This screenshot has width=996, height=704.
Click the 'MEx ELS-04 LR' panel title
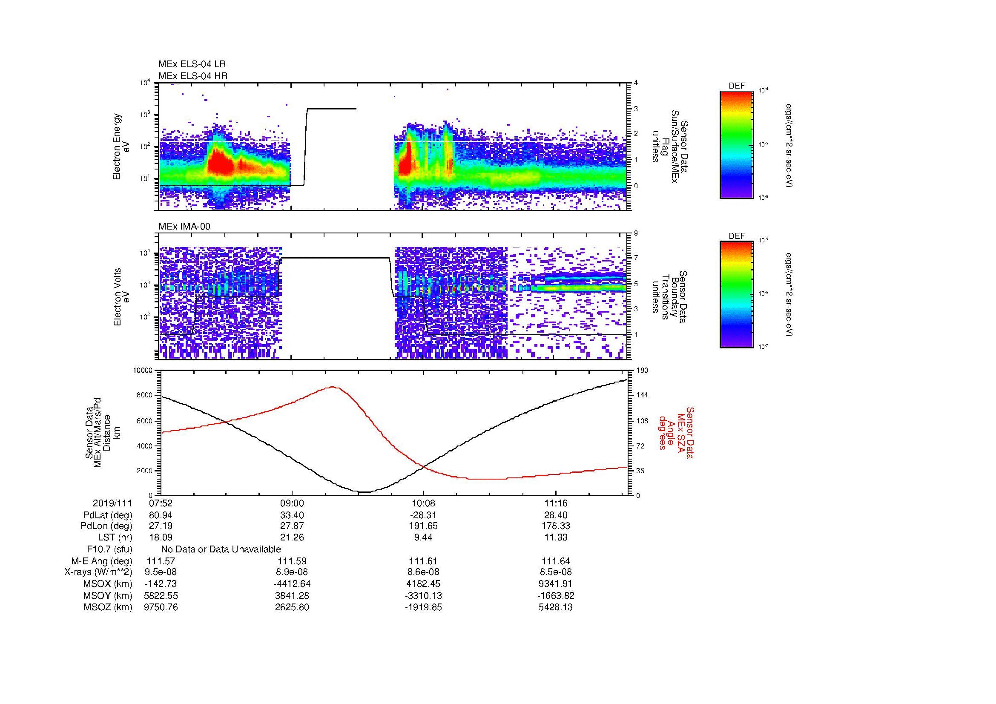click(192, 64)
